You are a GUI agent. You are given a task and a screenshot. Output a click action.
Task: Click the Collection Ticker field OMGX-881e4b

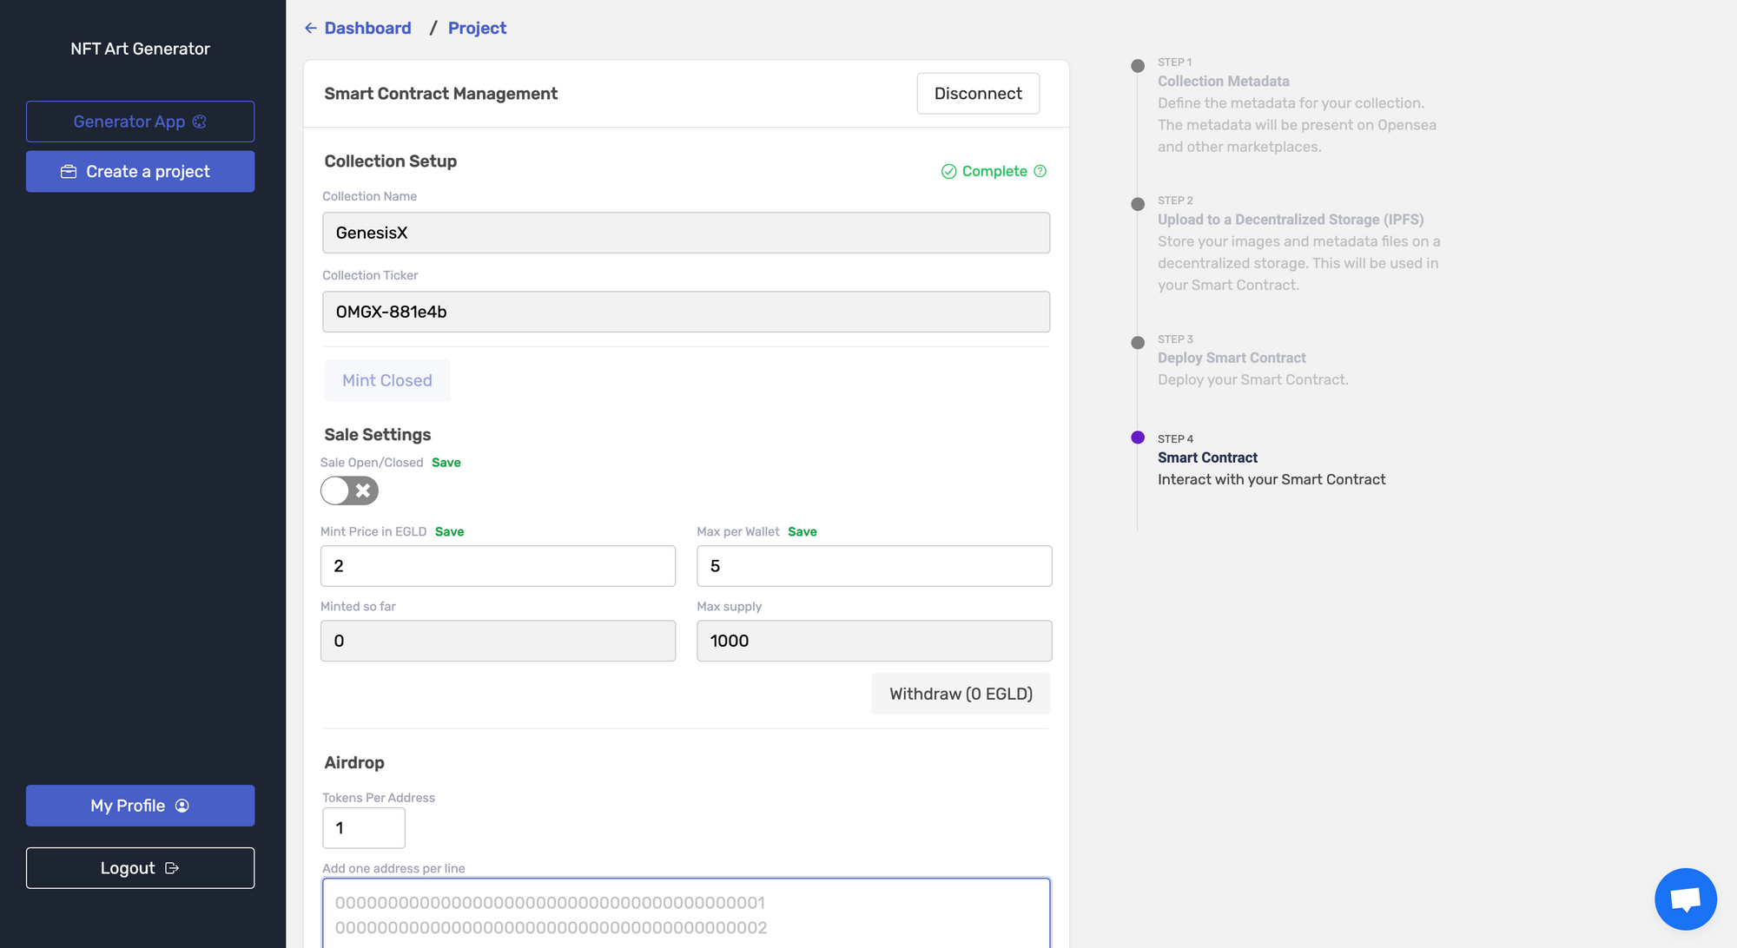pos(686,312)
